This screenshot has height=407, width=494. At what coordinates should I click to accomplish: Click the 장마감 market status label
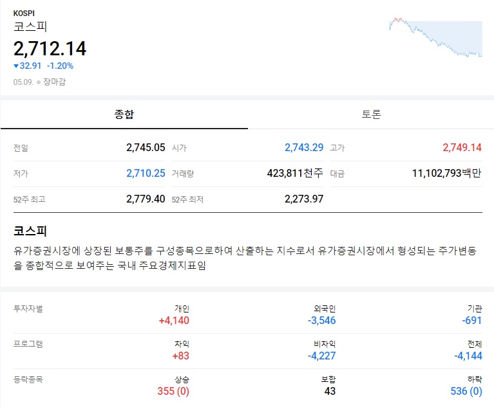(x=55, y=82)
